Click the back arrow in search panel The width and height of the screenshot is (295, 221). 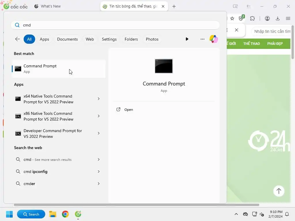pyautogui.click(x=18, y=39)
